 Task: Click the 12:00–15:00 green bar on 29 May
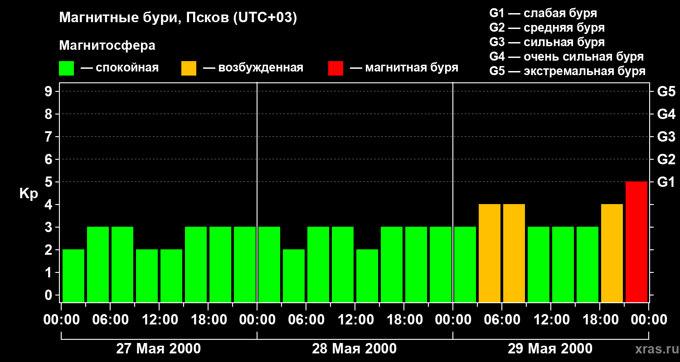tap(563, 264)
